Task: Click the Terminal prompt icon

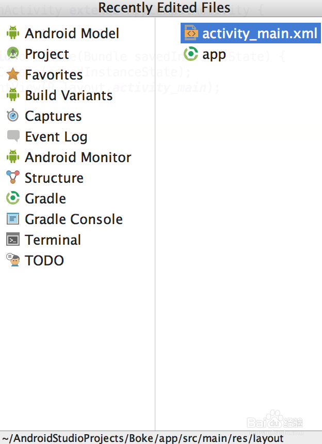Action: [13, 240]
